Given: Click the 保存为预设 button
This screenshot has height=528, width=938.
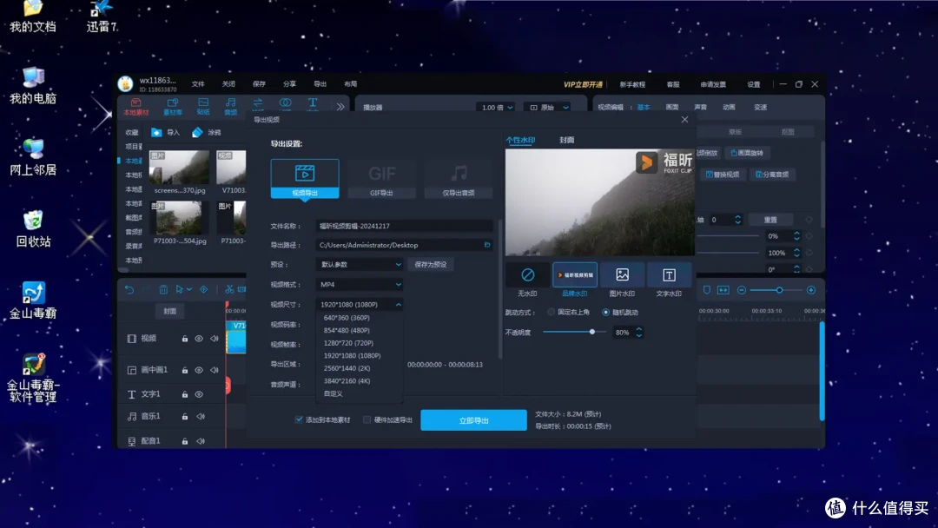Looking at the screenshot, I should point(431,264).
